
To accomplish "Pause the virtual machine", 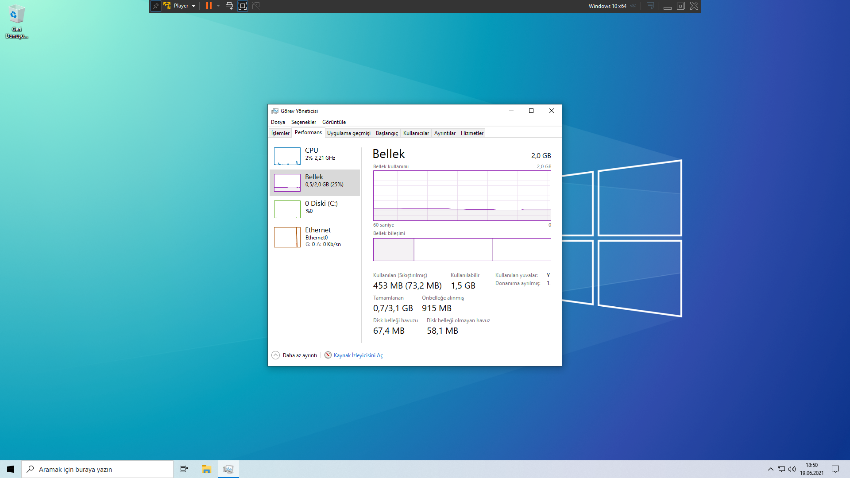I will (x=209, y=6).
